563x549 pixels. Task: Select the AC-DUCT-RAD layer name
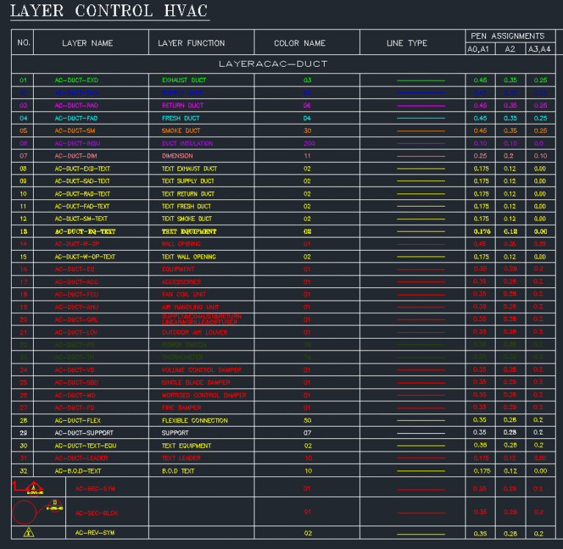(x=76, y=106)
